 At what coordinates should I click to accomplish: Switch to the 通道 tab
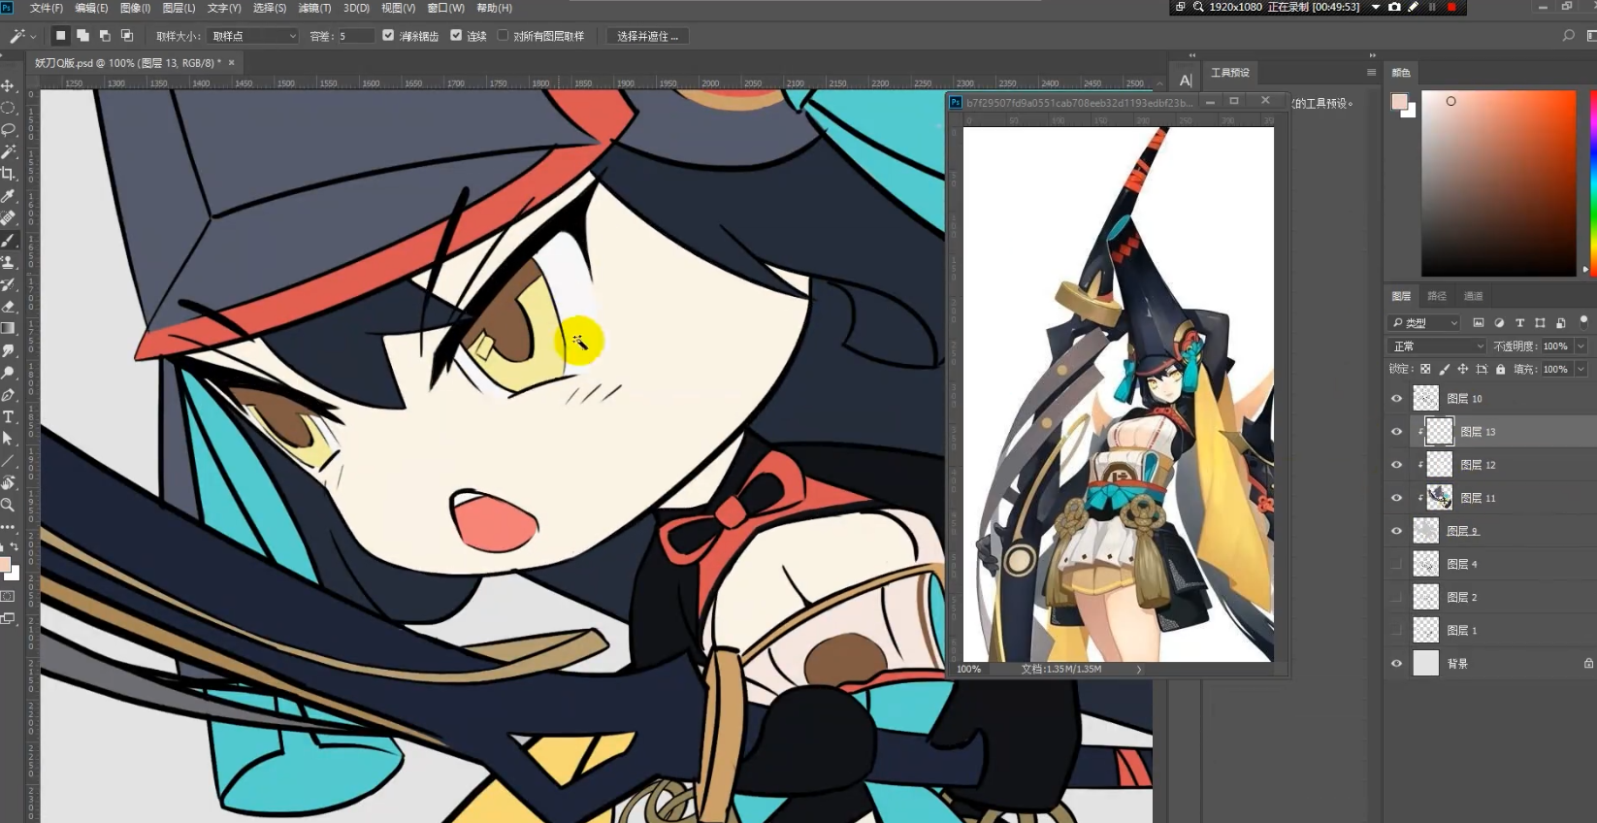[x=1473, y=296]
